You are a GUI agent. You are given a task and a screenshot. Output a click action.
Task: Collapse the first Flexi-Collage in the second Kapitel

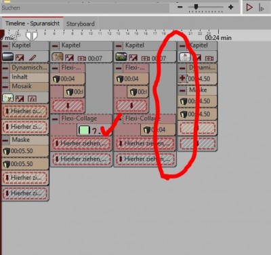(x=55, y=68)
